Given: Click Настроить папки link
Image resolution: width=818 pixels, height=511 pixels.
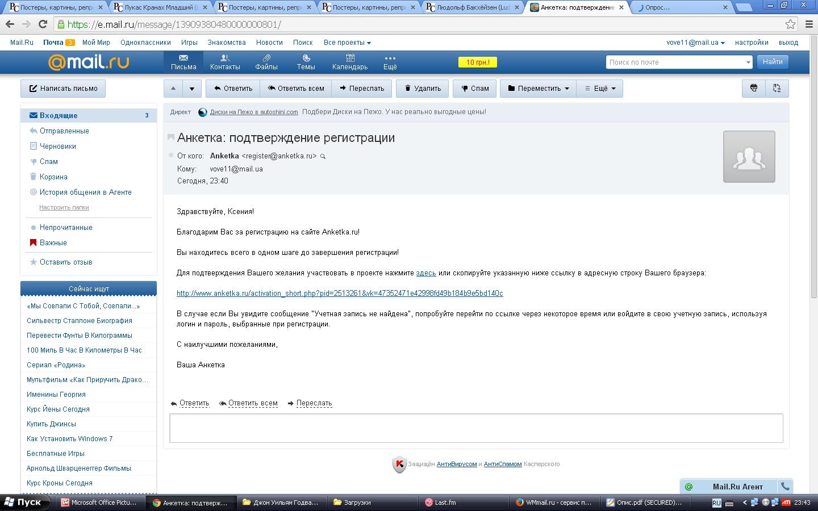Looking at the screenshot, I should coord(64,207).
